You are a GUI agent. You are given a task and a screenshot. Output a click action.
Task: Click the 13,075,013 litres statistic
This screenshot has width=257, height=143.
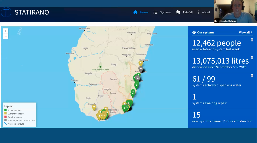pos(220,61)
